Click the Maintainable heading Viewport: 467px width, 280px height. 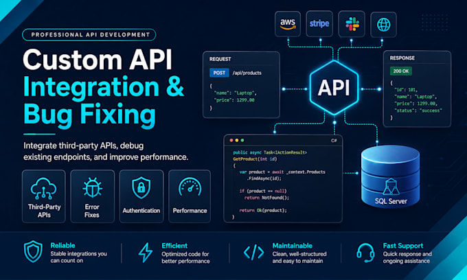[x=292, y=246]
